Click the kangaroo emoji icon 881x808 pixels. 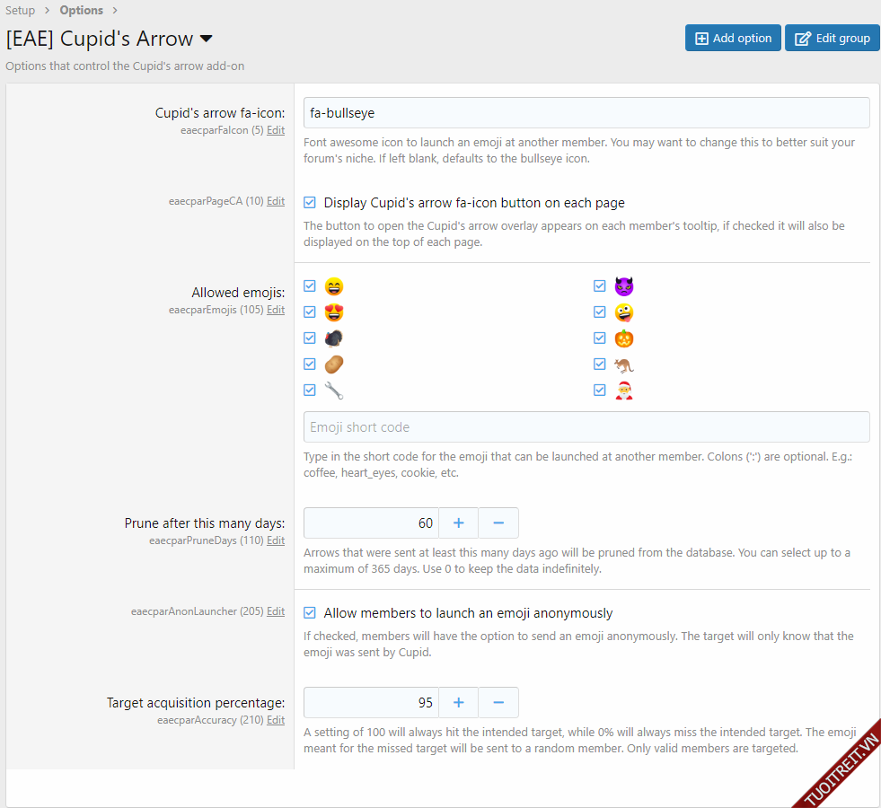tap(624, 364)
